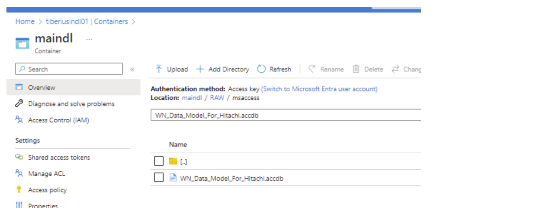The width and height of the screenshot is (553, 219).
Task: Click the accdb file document icon
Action: coord(173,178)
